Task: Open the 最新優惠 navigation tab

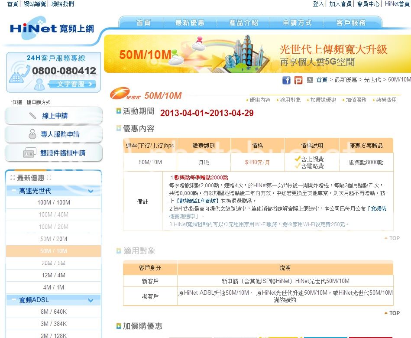Action: pyautogui.click(x=190, y=23)
